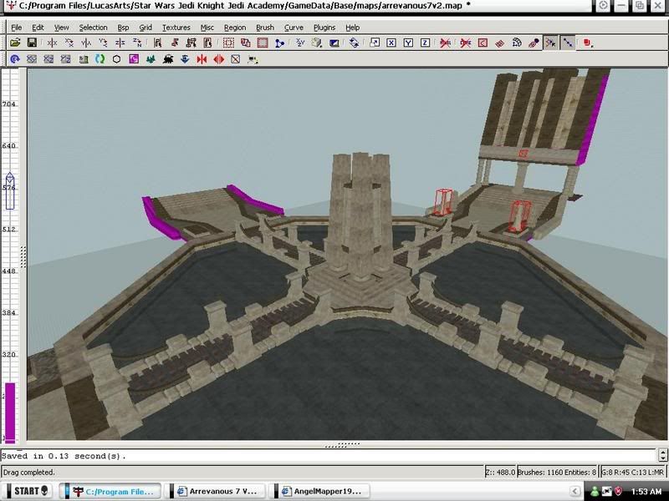This screenshot has height=501, width=669.
Task: Open the Selection menu
Action: pyautogui.click(x=93, y=28)
